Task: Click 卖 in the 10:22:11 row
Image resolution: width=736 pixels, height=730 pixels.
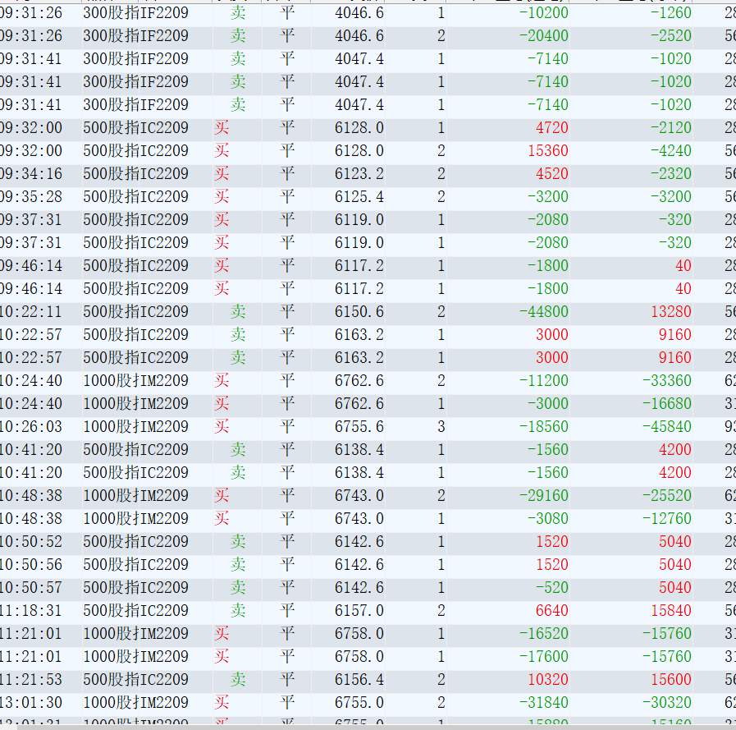Action: 238,312
